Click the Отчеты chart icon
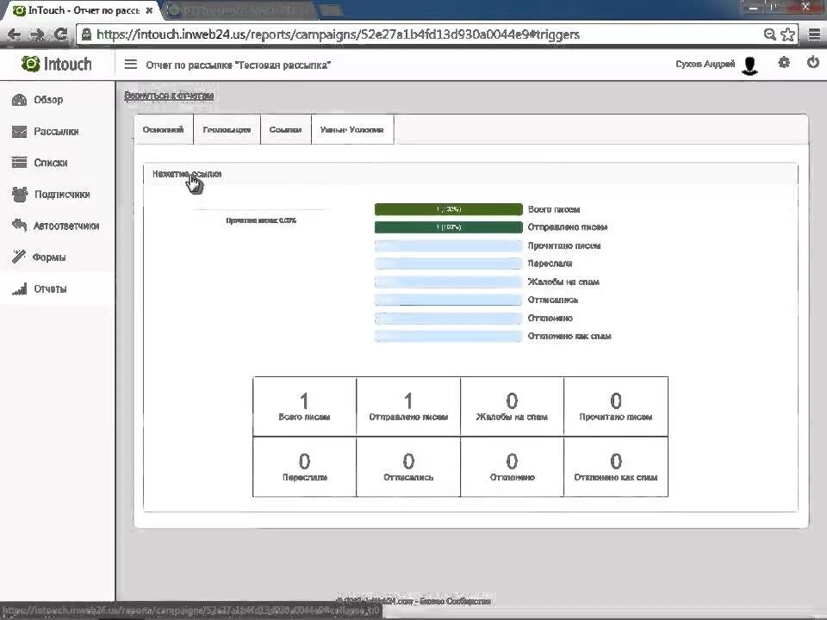 click(x=20, y=288)
